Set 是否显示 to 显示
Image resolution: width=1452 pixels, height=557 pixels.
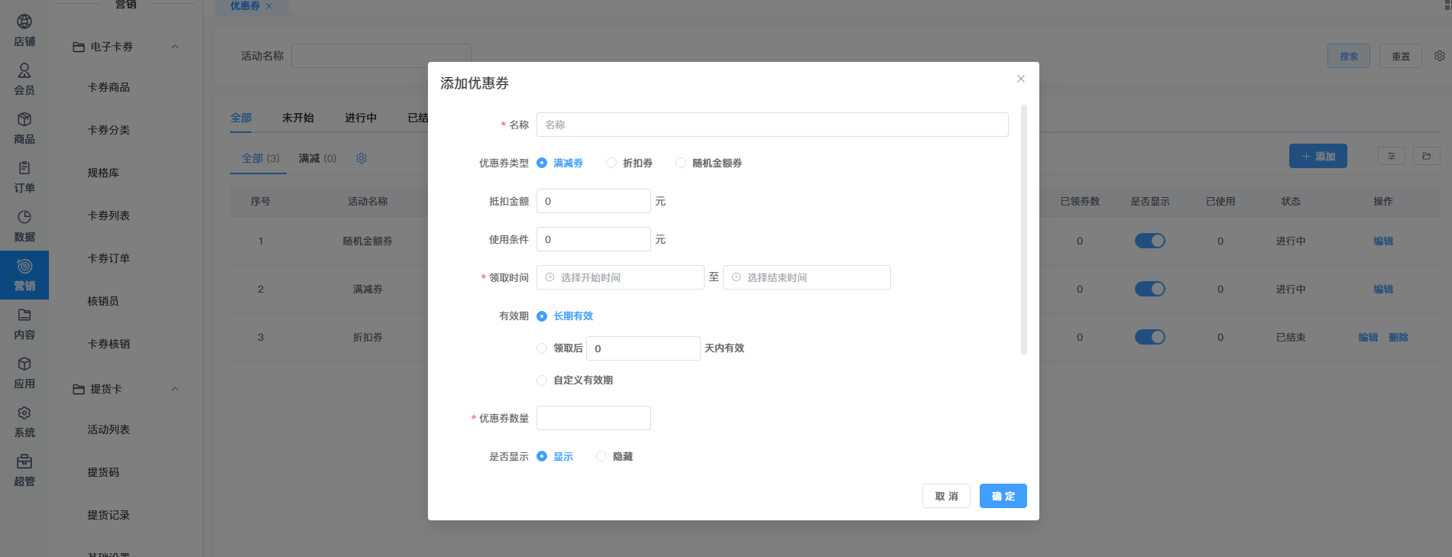pos(555,456)
